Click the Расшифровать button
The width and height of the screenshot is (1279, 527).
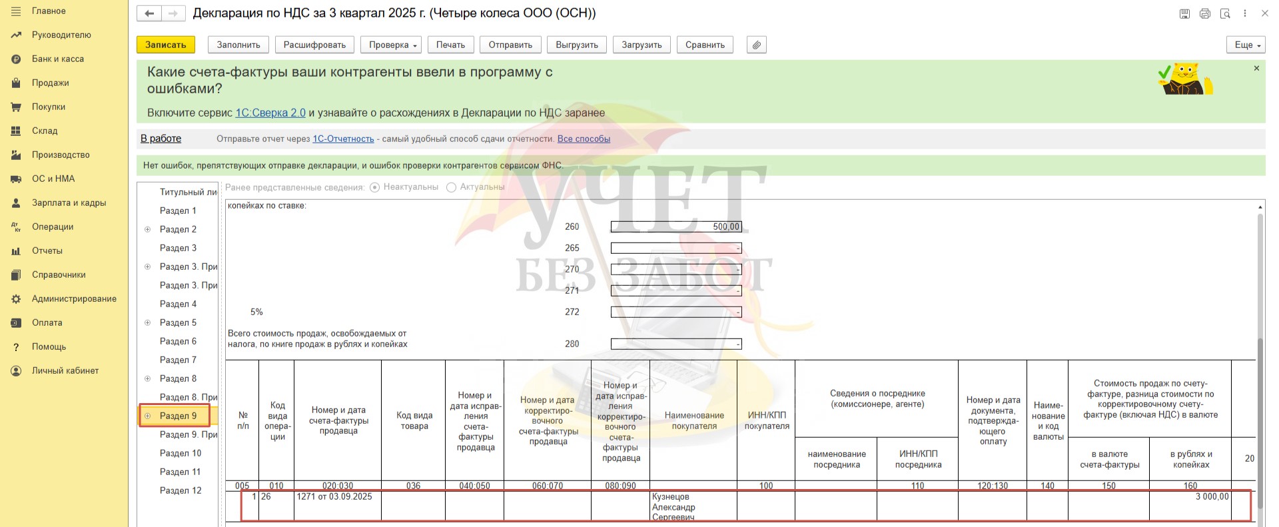(314, 45)
